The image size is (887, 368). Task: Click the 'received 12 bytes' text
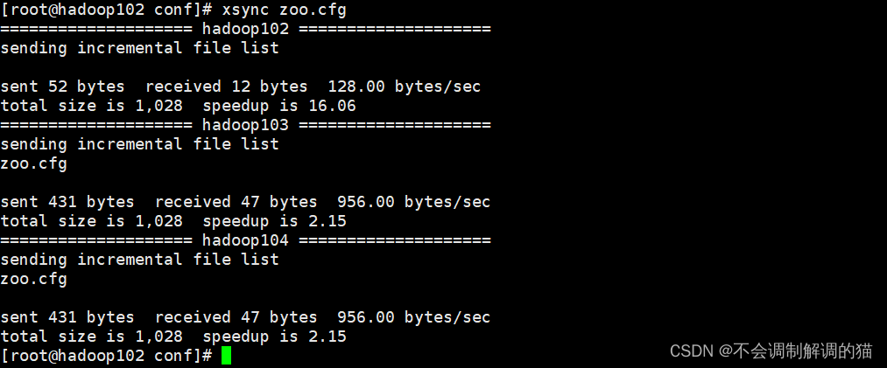[x=226, y=87]
